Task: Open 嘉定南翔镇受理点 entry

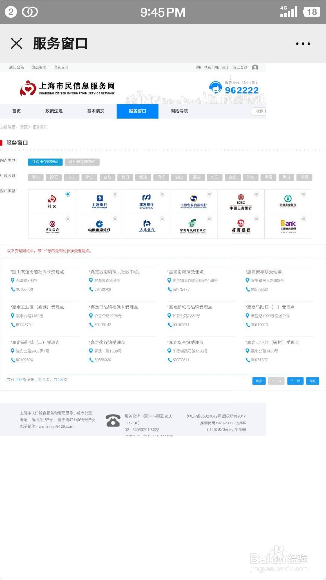Action: click(x=186, y=272)
